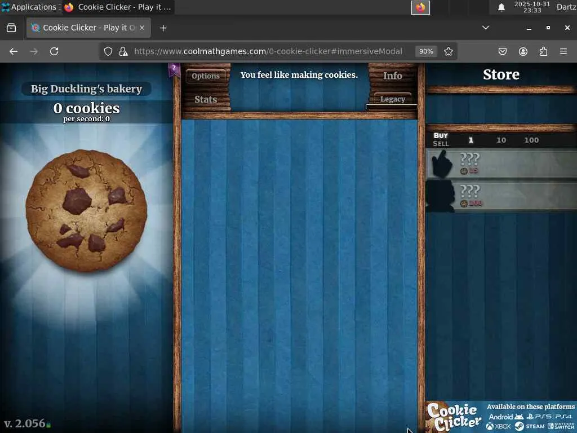577x433 pixels.
Task: Set bulk amount to 100
Action: point(531,140)
